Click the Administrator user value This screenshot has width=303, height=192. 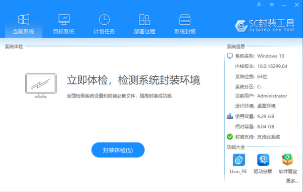pos(272,96)
